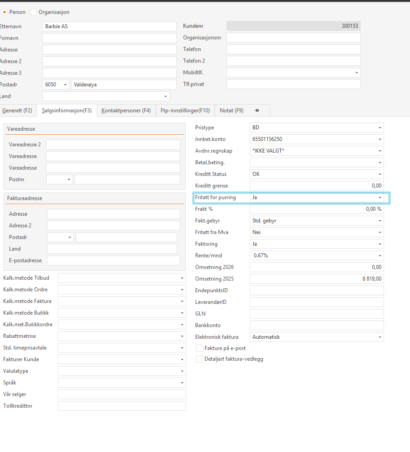Screen dimensions: 410x452
Task: Click the pin icon after Notat tab
Action: [x=257, y=111]
